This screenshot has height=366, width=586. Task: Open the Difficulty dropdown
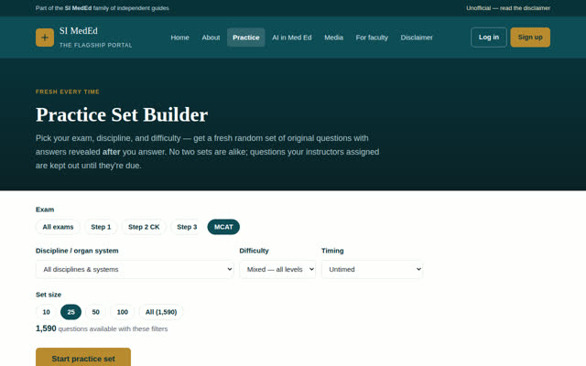point(277,269)
